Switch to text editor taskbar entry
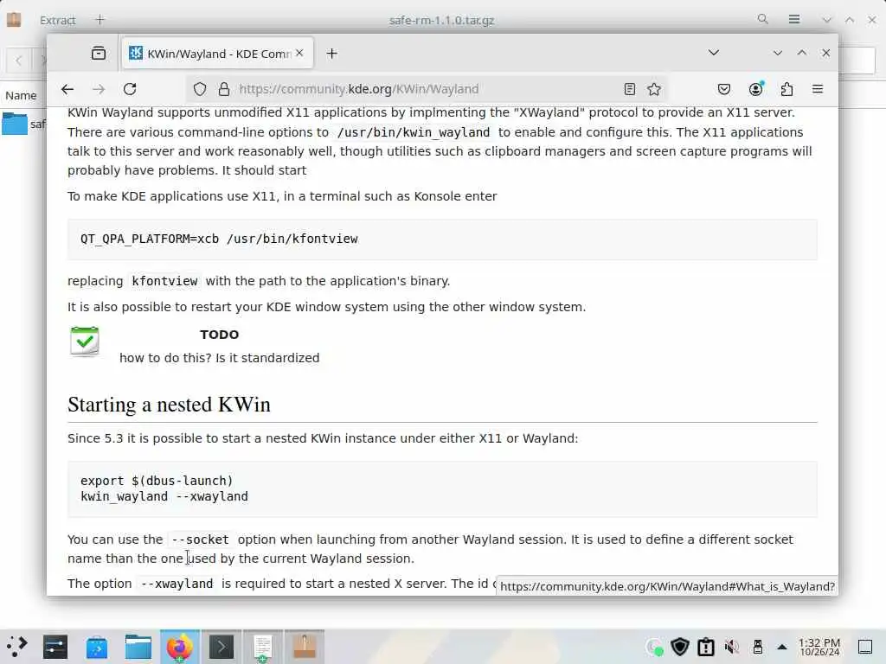The image size is (886, 664). (263, 647)
